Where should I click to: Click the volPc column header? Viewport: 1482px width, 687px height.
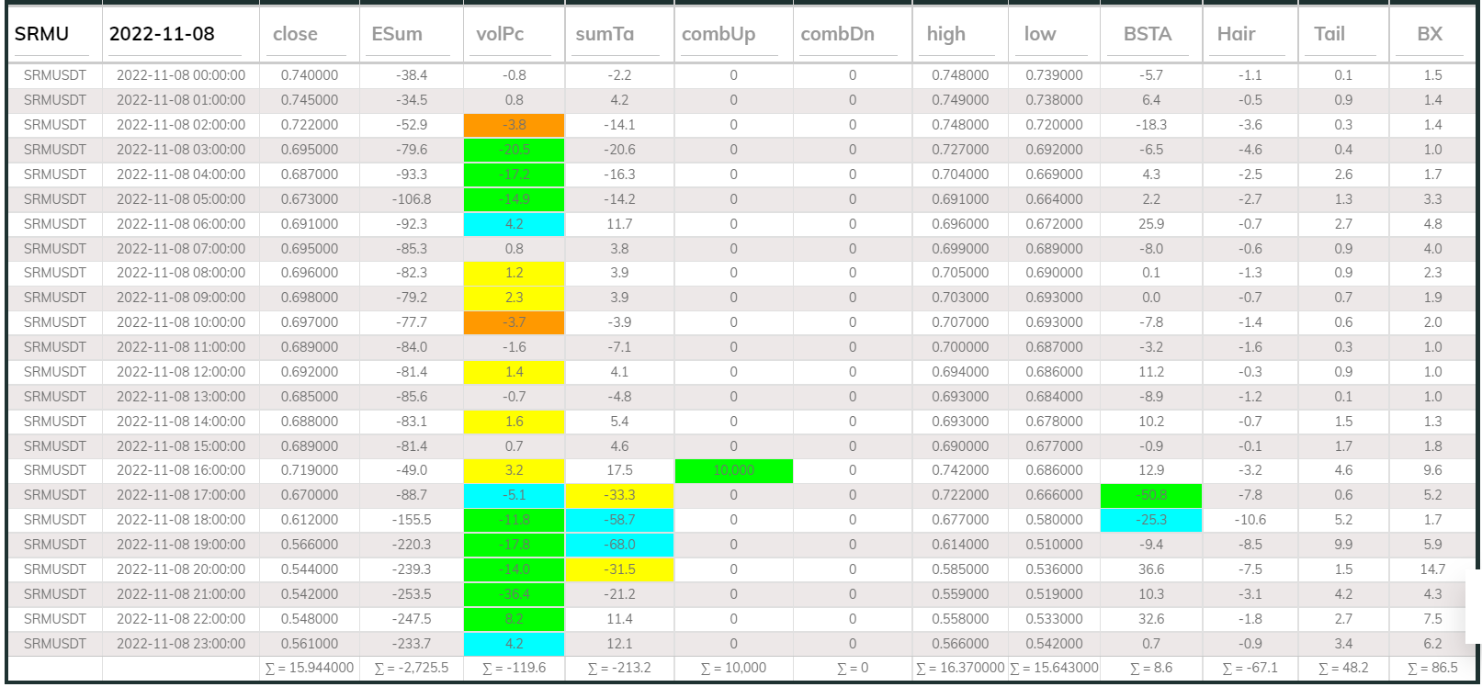pyautogui.click(x=500, y=34)
